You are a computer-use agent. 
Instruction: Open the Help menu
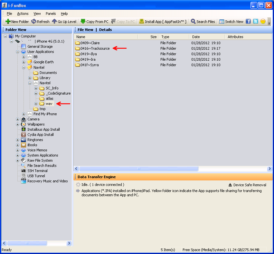(64, 14)
